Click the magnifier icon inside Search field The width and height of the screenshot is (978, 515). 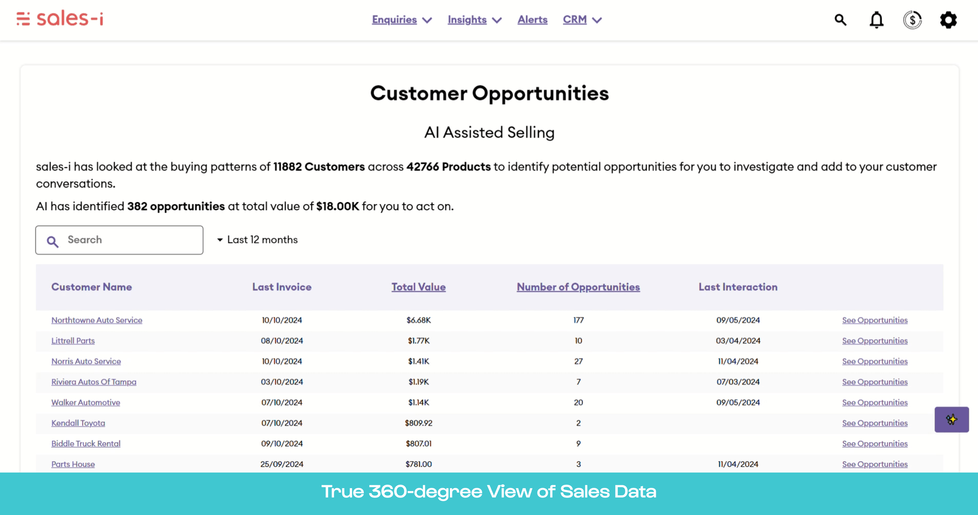point(53,241)
